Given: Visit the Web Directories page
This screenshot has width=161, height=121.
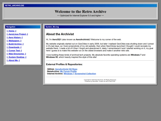Looking at the screenshot, I should coord(16,54).
